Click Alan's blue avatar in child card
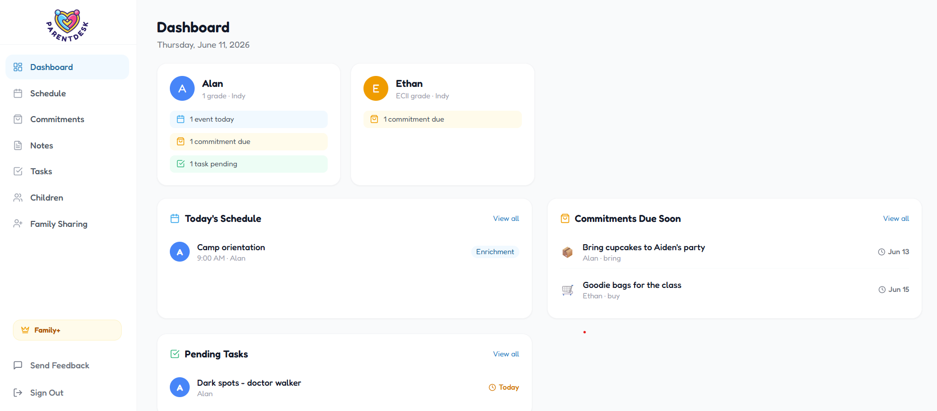Viewport: 937px width, 411px height. [x=182, y=88]
